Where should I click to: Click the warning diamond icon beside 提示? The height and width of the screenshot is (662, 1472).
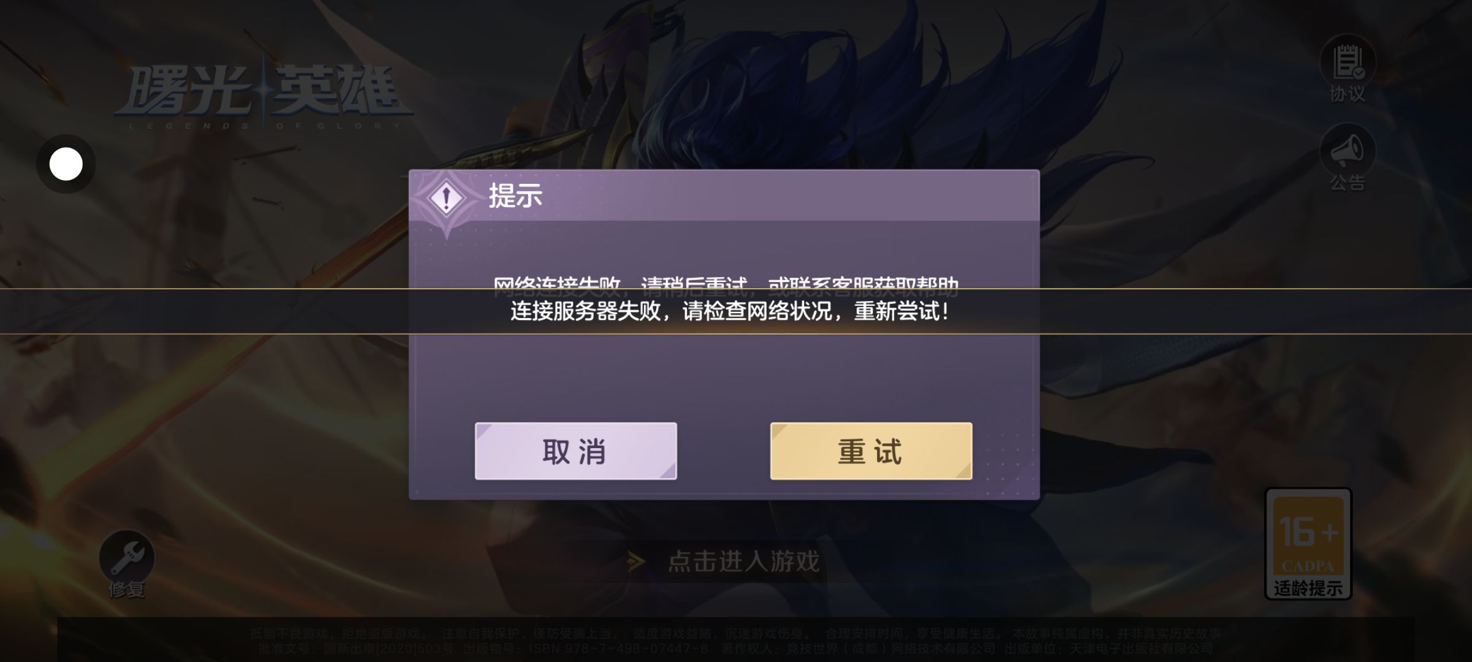tap(447, 198)
